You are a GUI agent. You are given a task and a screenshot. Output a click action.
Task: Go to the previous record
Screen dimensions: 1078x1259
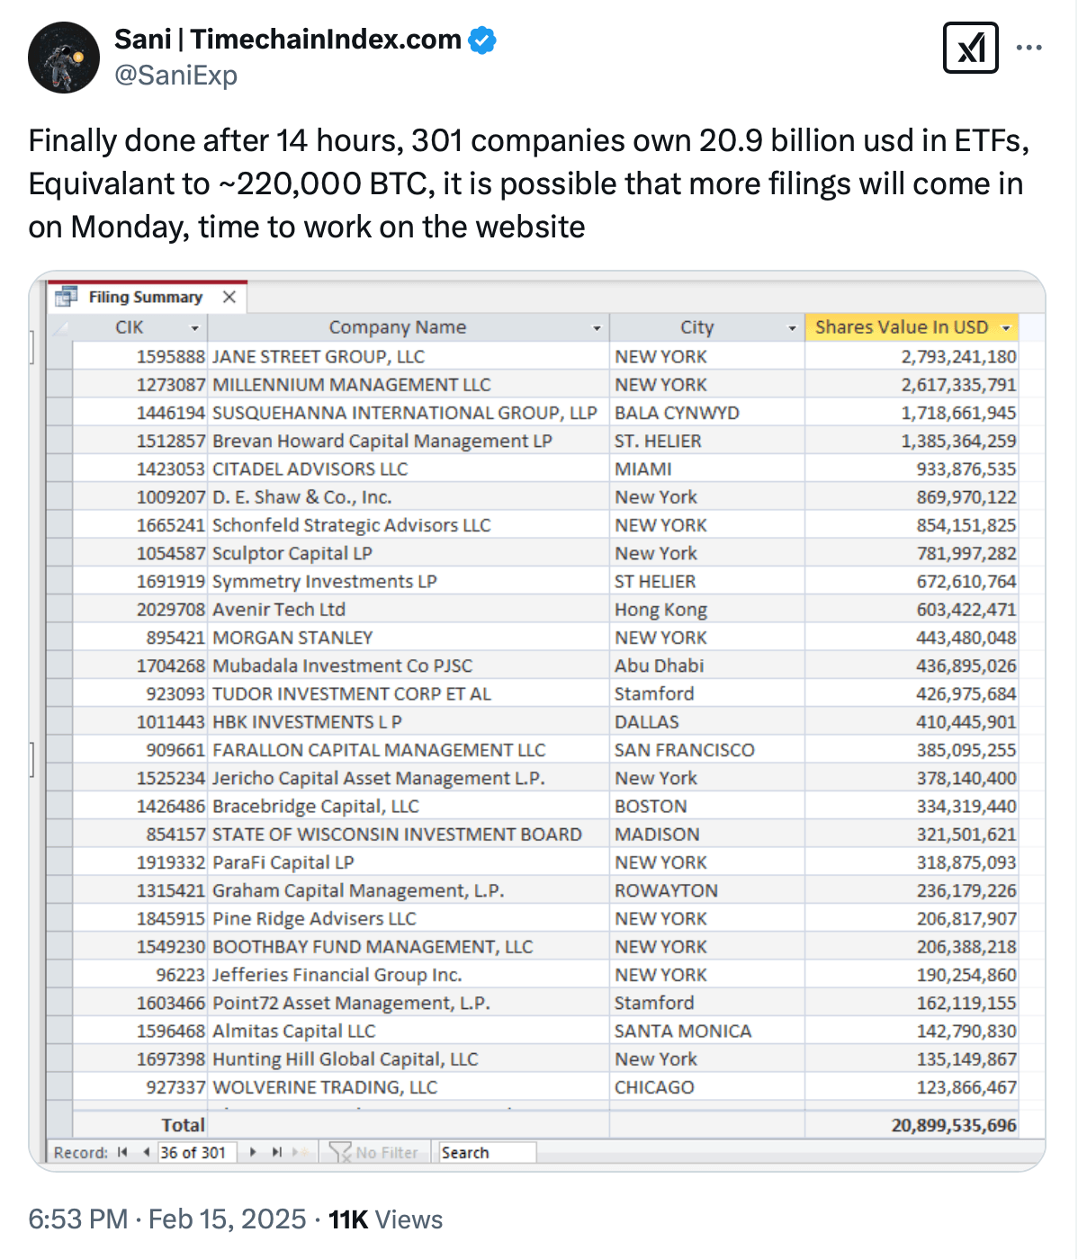[147, 1152]
